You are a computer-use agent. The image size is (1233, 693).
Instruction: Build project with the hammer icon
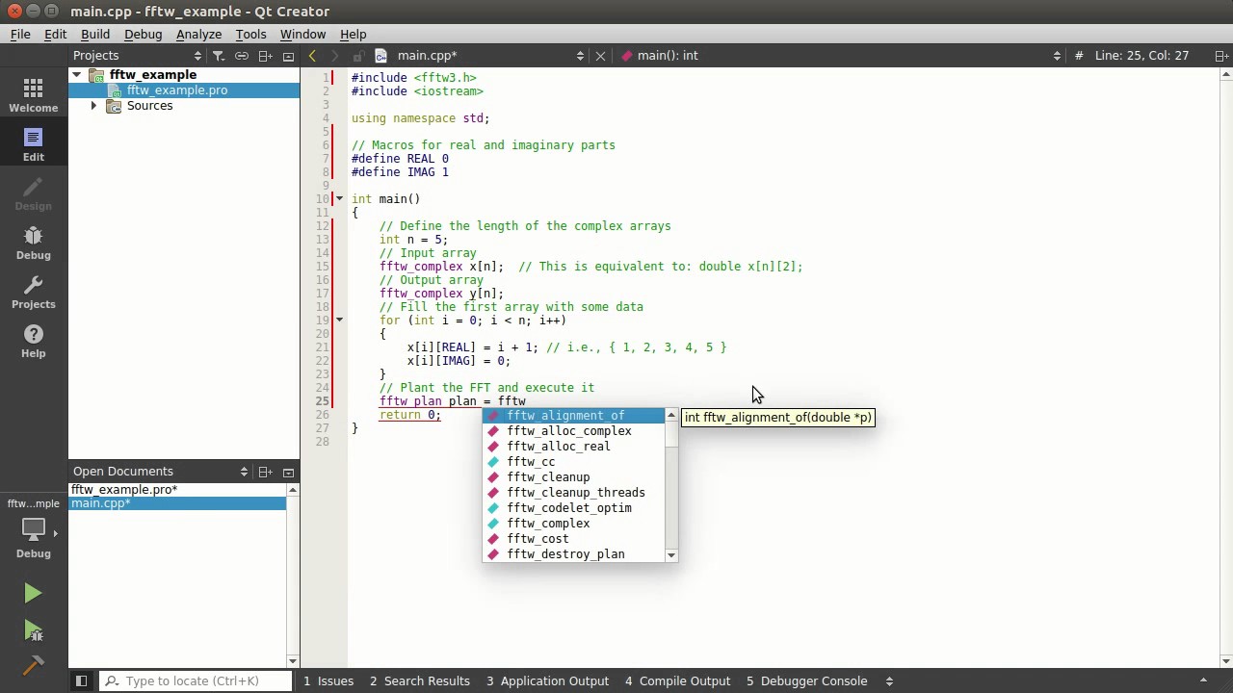33,665
